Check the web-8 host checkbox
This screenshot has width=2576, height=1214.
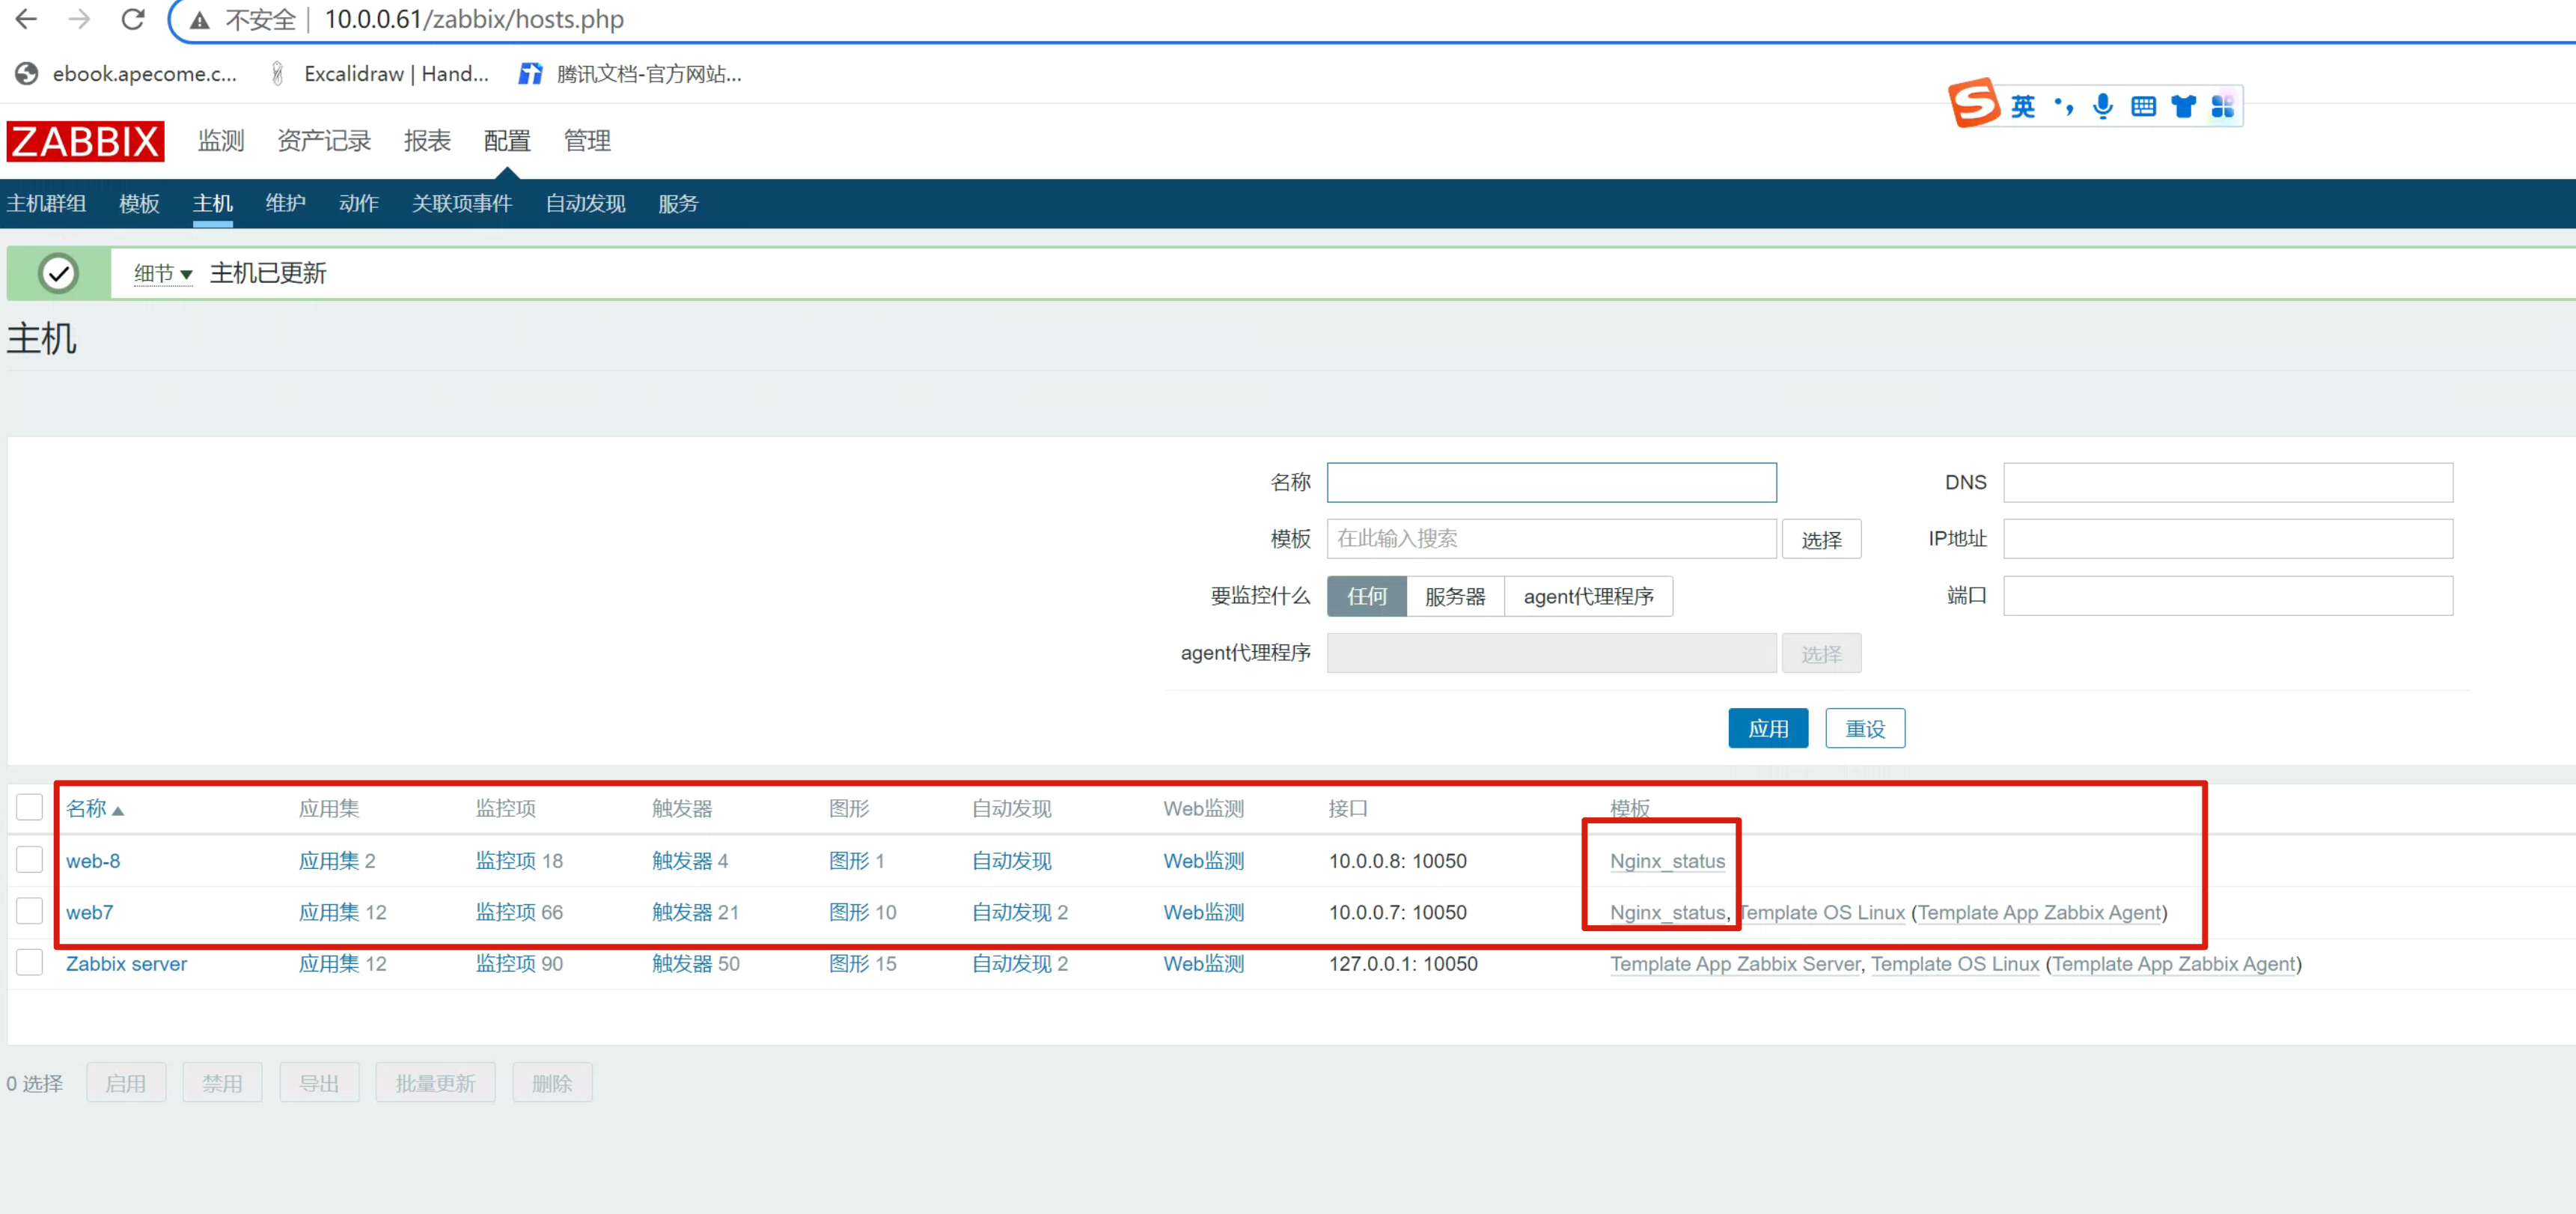click(30, 860)
